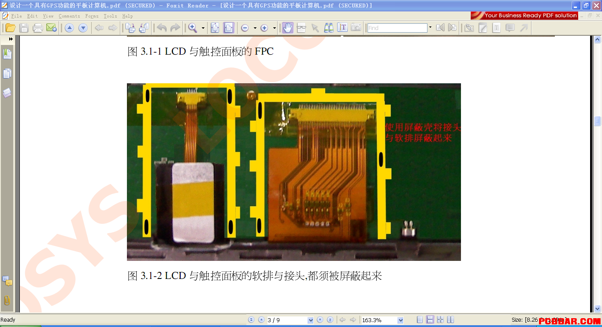The width and height of the screenshot is (602, 327).
Task: Open the Layers panel icon
Action: click(7, 93)
